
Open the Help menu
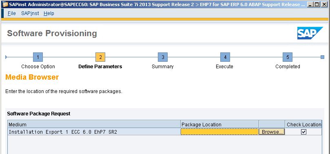click(49, 13)
